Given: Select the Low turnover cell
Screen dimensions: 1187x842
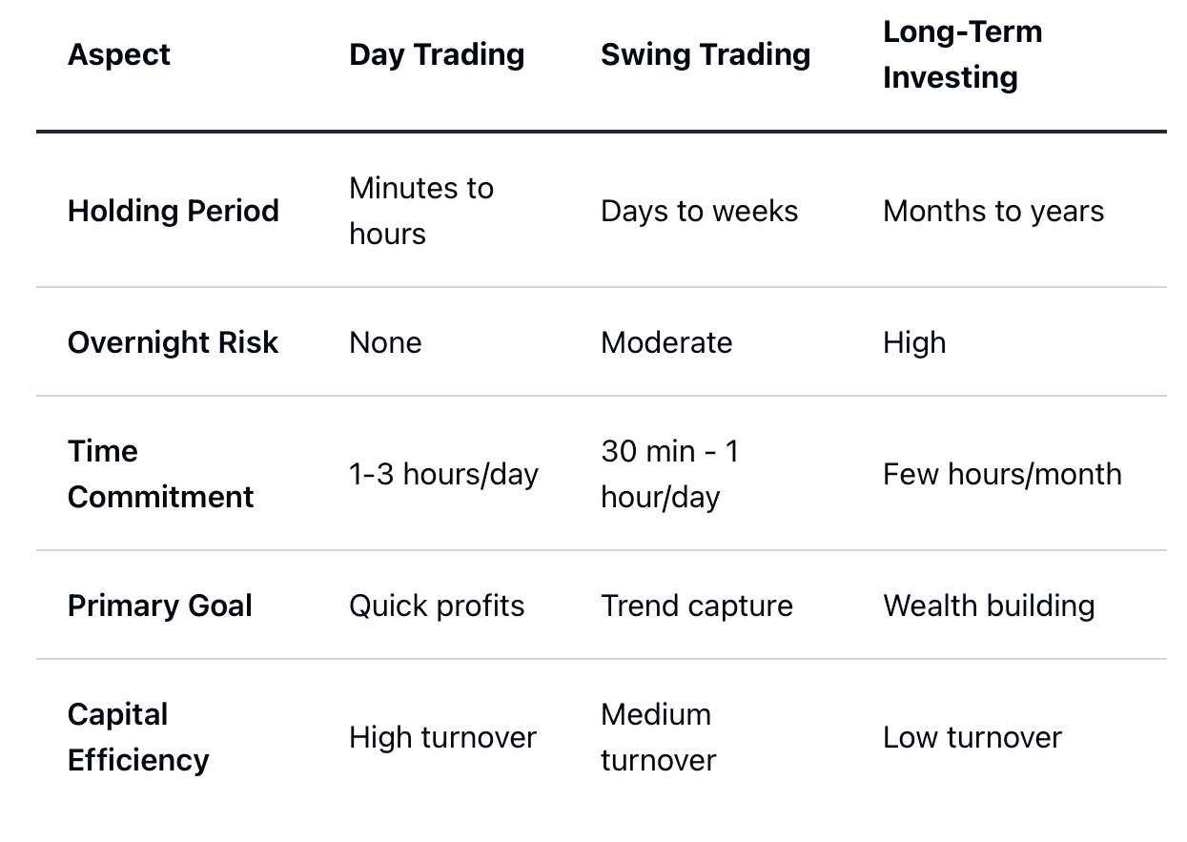Looking at the screenshot, I should click(x=972, y=737).
